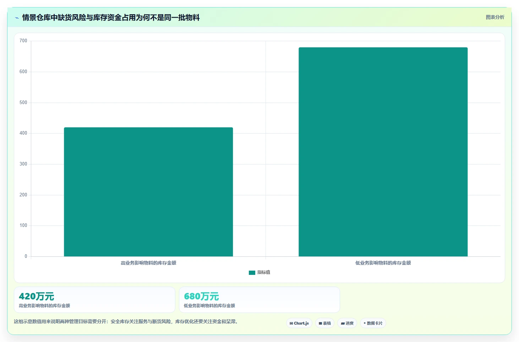Click the 数据卡片 tag button
Screen dimensions: 519x342
click(x=373, y=323)
